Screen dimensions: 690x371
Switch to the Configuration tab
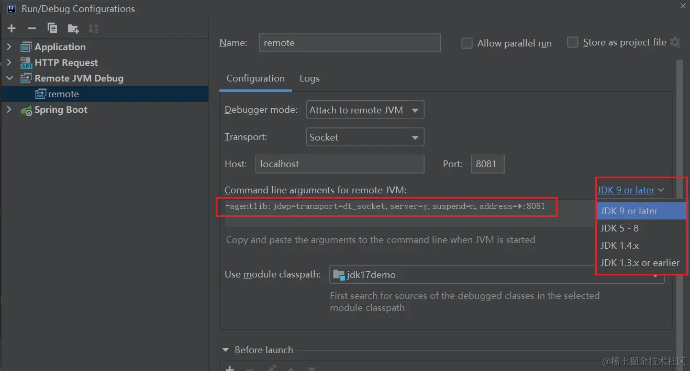[255, 78]
